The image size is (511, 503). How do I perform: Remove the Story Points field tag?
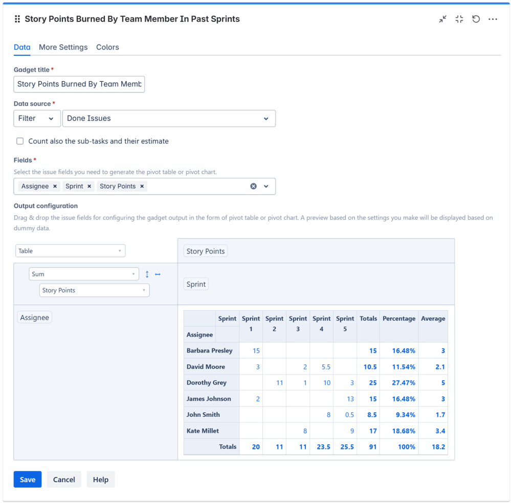[142, 187]
